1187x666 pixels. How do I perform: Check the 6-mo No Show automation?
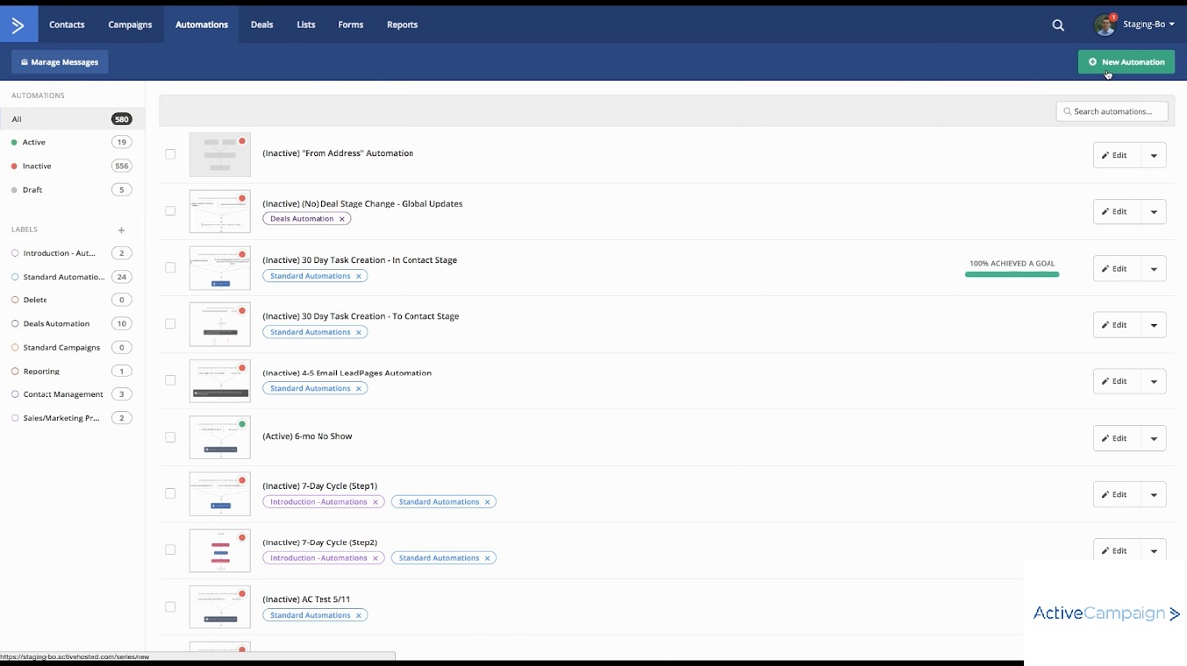170,437
